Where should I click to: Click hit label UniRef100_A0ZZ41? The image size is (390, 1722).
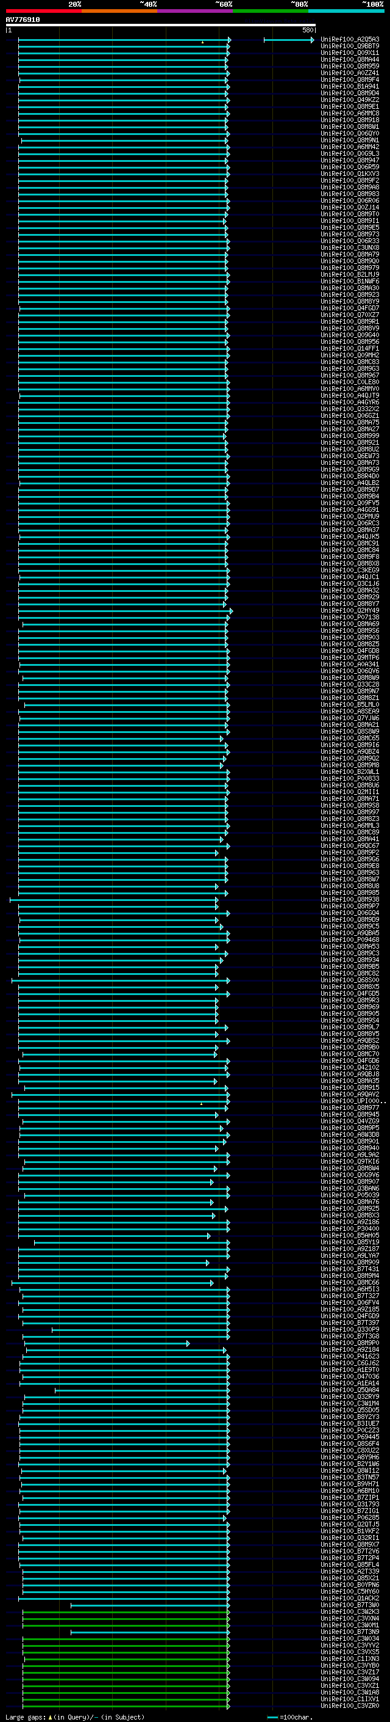click(350, 73)
